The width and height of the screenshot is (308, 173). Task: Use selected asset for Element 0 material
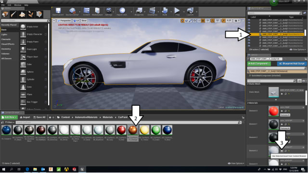(282, 111)
